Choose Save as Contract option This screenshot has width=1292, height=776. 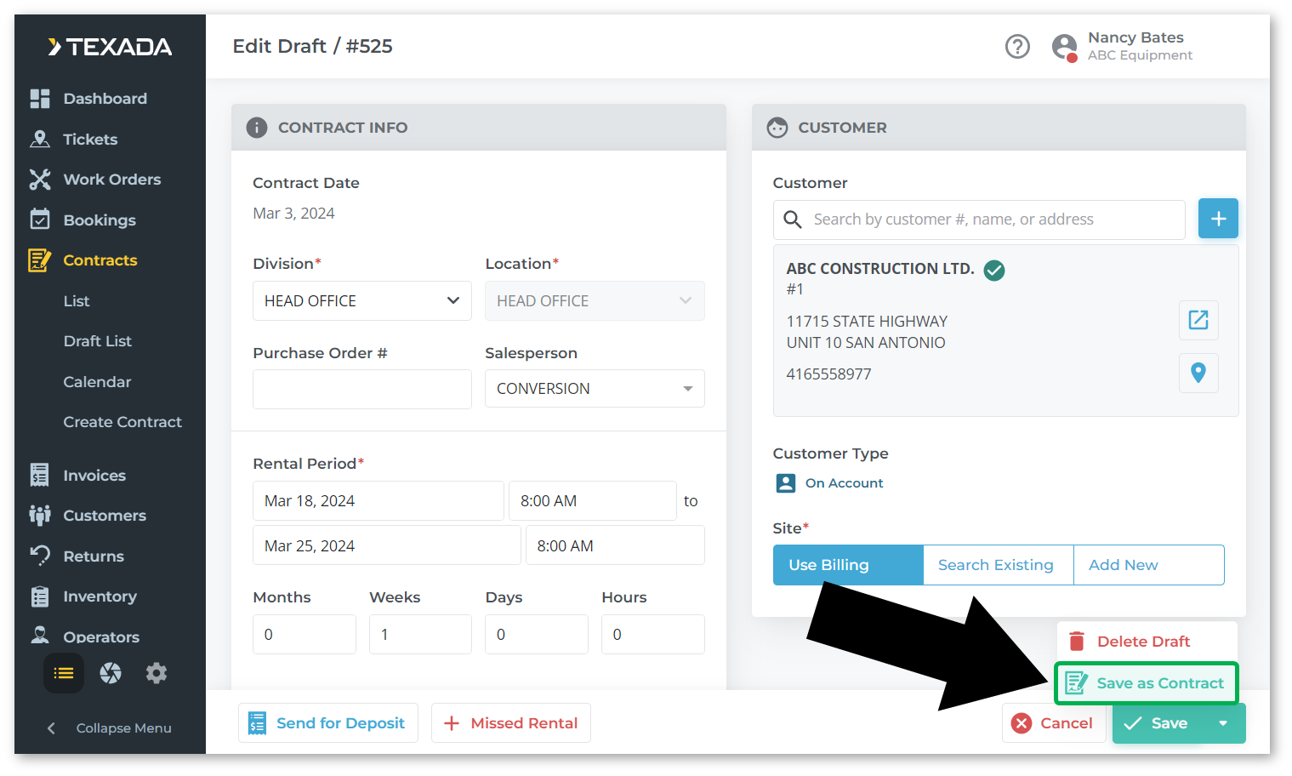point(1147,683)
